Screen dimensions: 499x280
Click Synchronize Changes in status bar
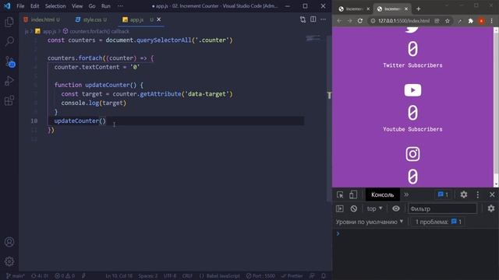click(x=40, y=276)
